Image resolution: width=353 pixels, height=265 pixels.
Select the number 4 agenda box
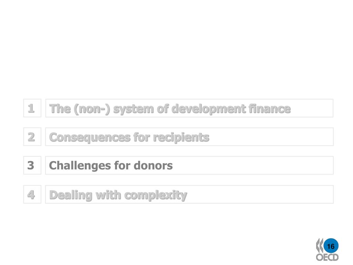click(x=32, y=194)
